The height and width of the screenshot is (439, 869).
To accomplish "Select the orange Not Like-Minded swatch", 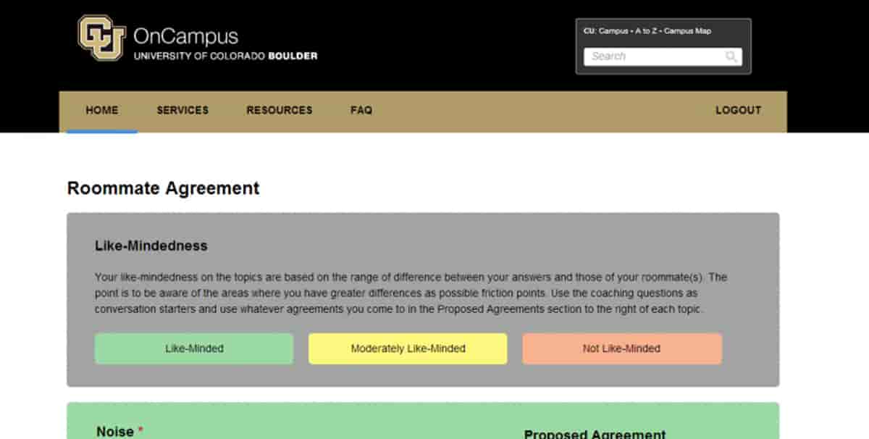I will 621,348.
